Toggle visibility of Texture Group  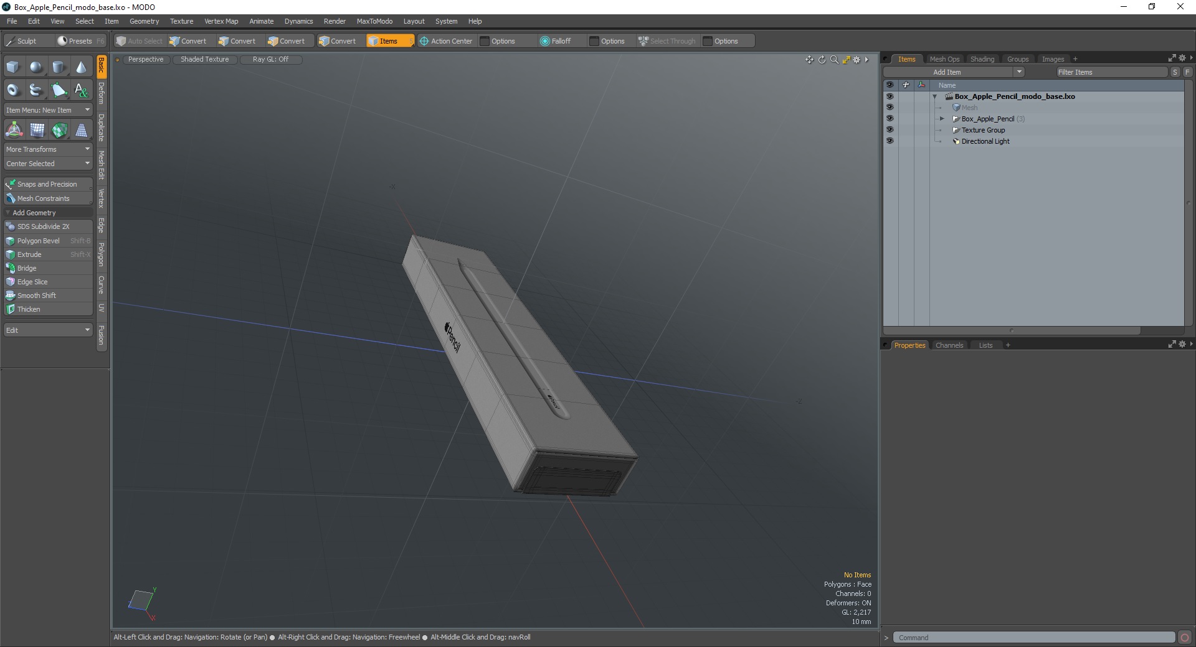coord(890,130)
